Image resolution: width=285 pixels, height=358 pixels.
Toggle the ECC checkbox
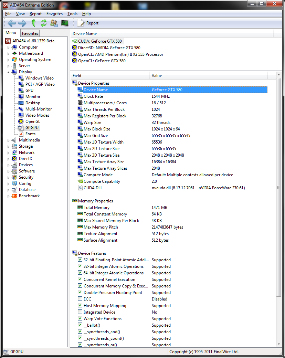(80, 299)
